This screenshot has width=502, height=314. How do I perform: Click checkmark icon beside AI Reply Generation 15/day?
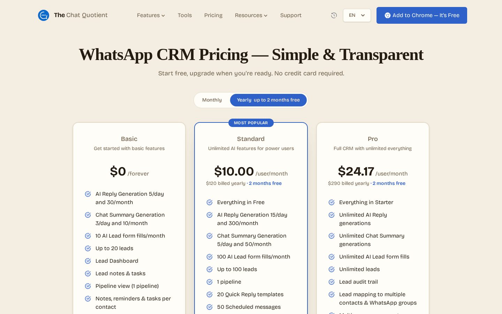210,215
